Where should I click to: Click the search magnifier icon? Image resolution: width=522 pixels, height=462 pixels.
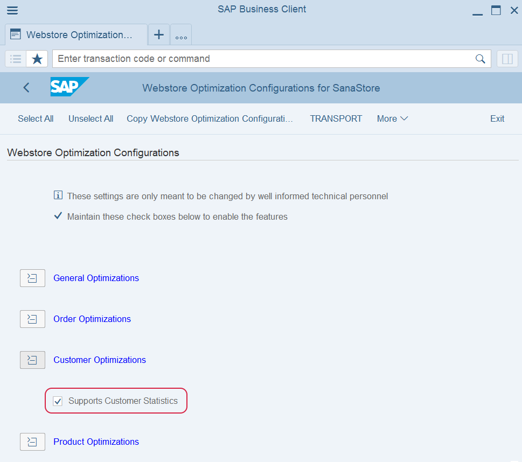coord(480,59)
